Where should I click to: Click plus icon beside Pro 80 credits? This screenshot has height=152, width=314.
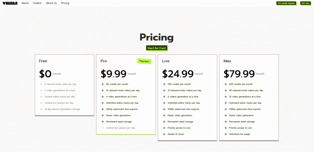coord(103,84)
